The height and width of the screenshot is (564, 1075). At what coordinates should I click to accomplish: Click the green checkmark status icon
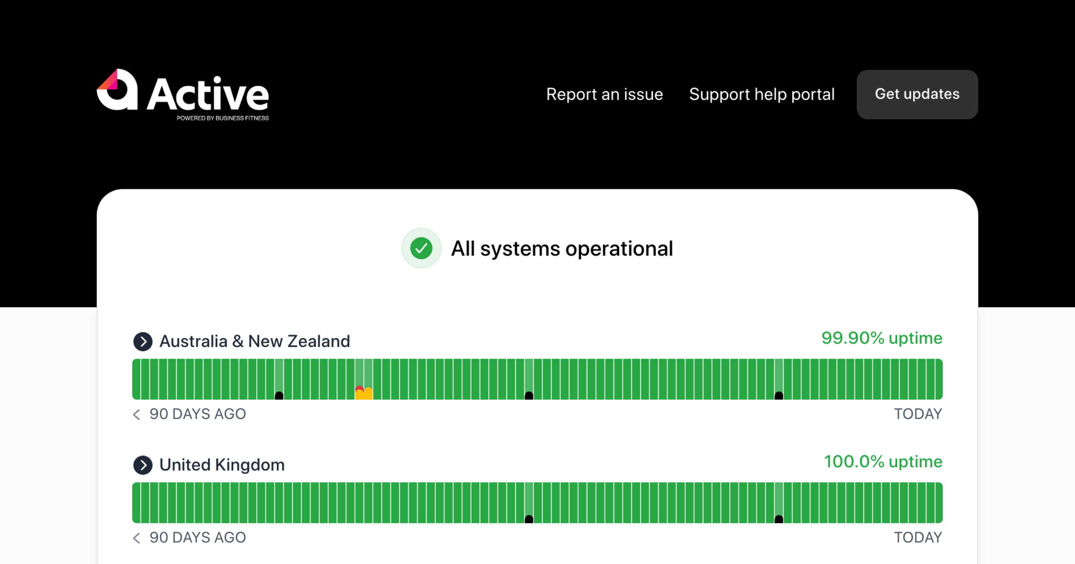(x=421, y=248)
